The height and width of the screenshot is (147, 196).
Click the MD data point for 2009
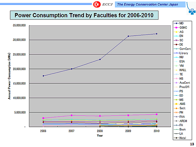click(128, 36)
